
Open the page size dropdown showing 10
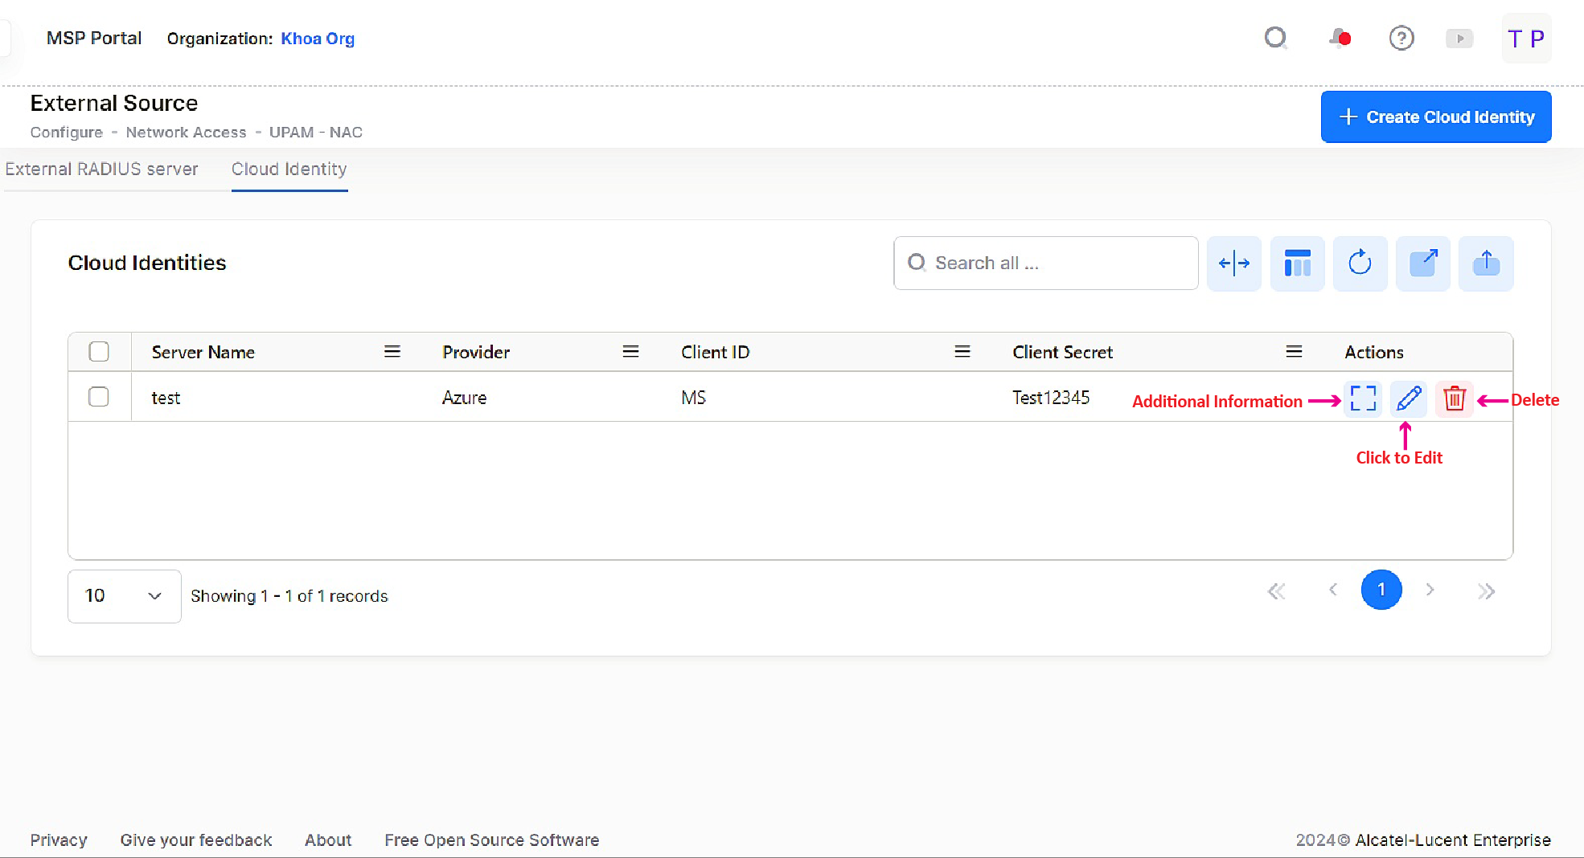tap(124, 596)
